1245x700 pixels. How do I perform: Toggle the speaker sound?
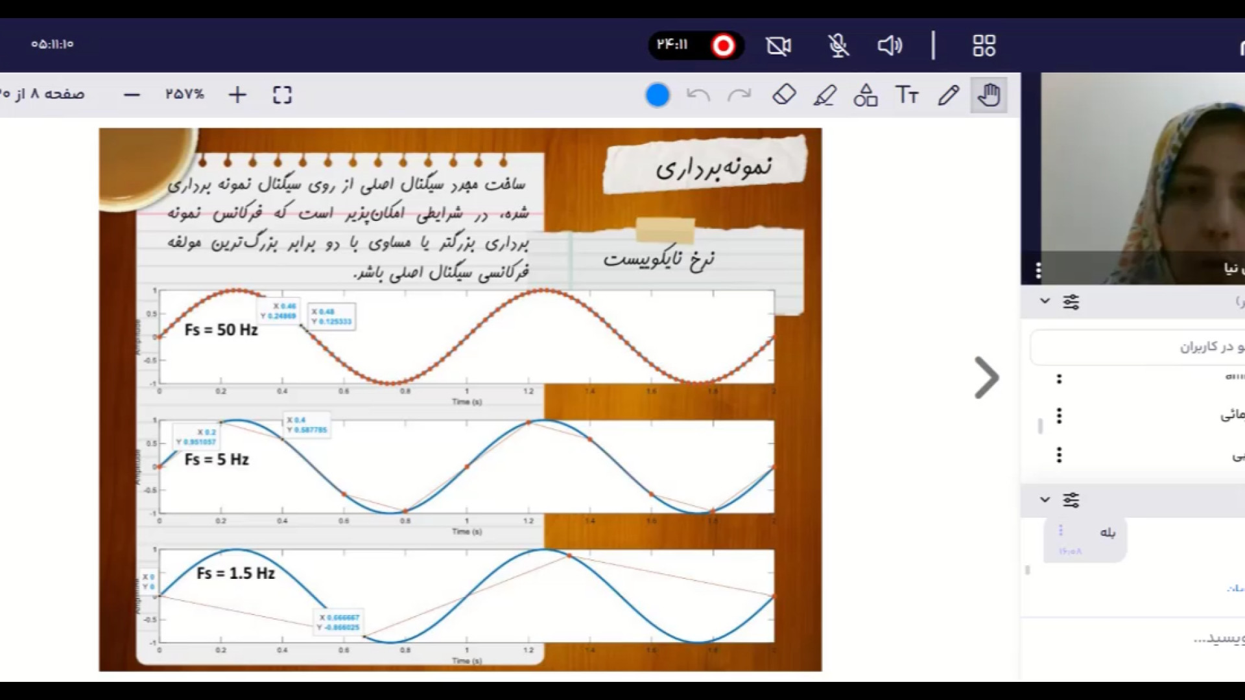click(890, 45)
